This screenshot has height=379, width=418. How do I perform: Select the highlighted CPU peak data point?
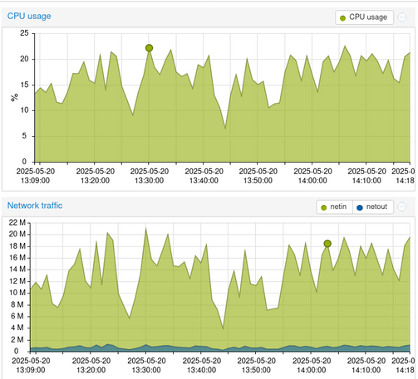point(149,48)
